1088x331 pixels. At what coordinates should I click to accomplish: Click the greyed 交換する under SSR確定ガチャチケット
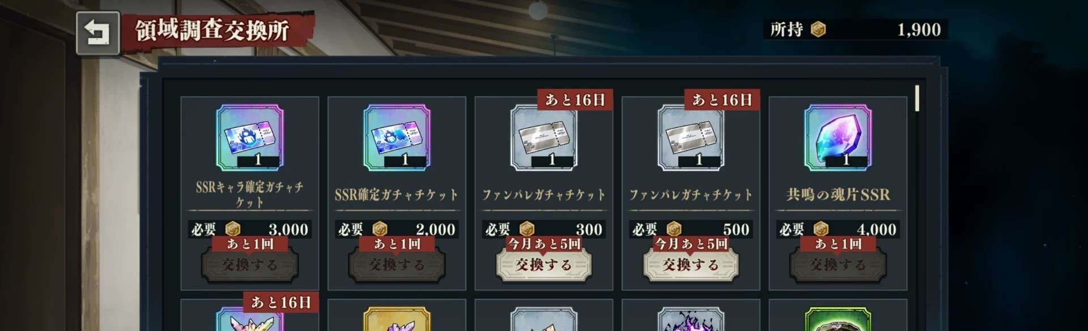point(397,265)
